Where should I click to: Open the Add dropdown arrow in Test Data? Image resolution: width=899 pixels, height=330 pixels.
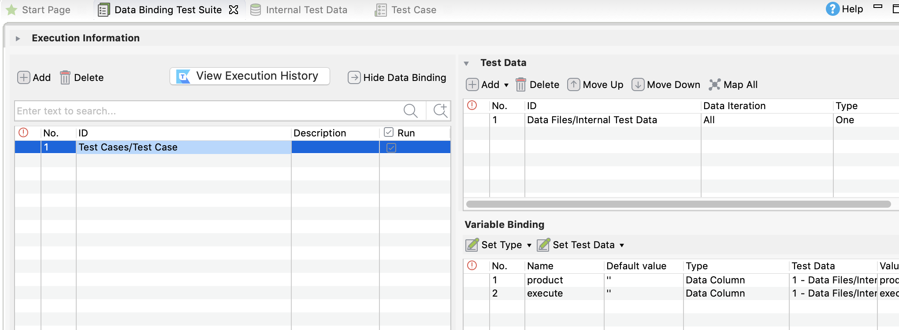pos(506,85)
